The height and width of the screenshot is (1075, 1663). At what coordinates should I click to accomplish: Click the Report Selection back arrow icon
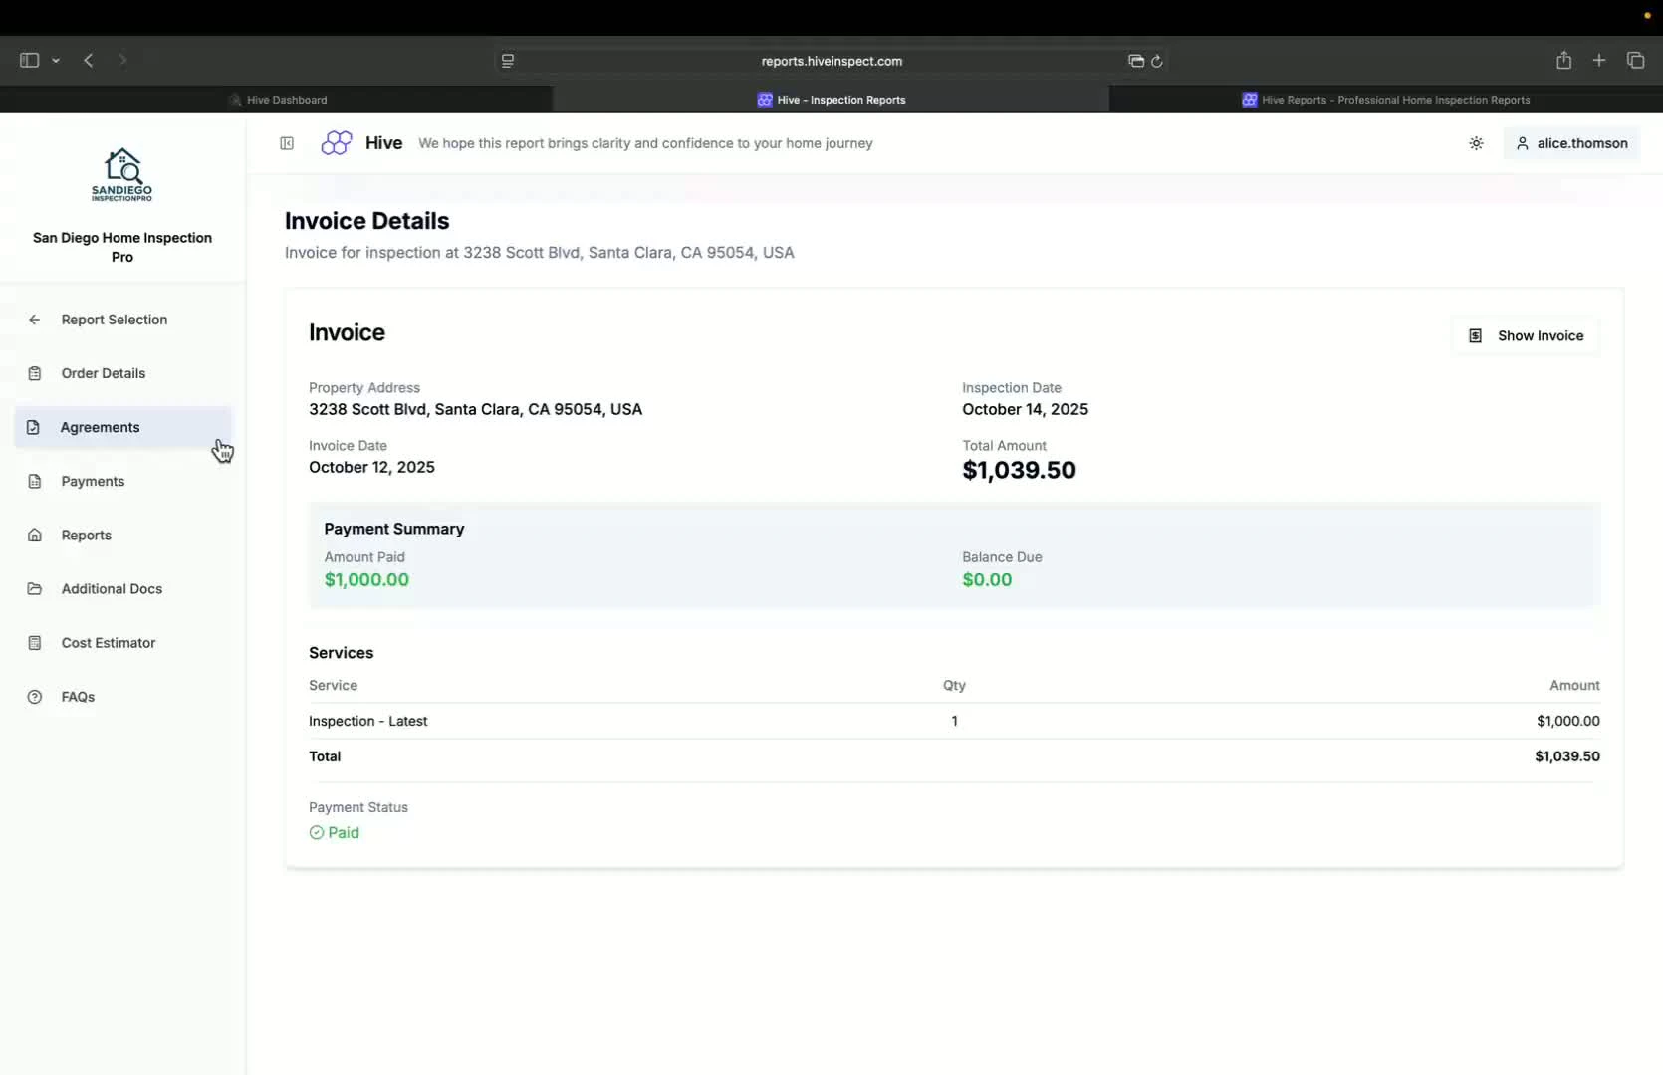tap(35, 320)
